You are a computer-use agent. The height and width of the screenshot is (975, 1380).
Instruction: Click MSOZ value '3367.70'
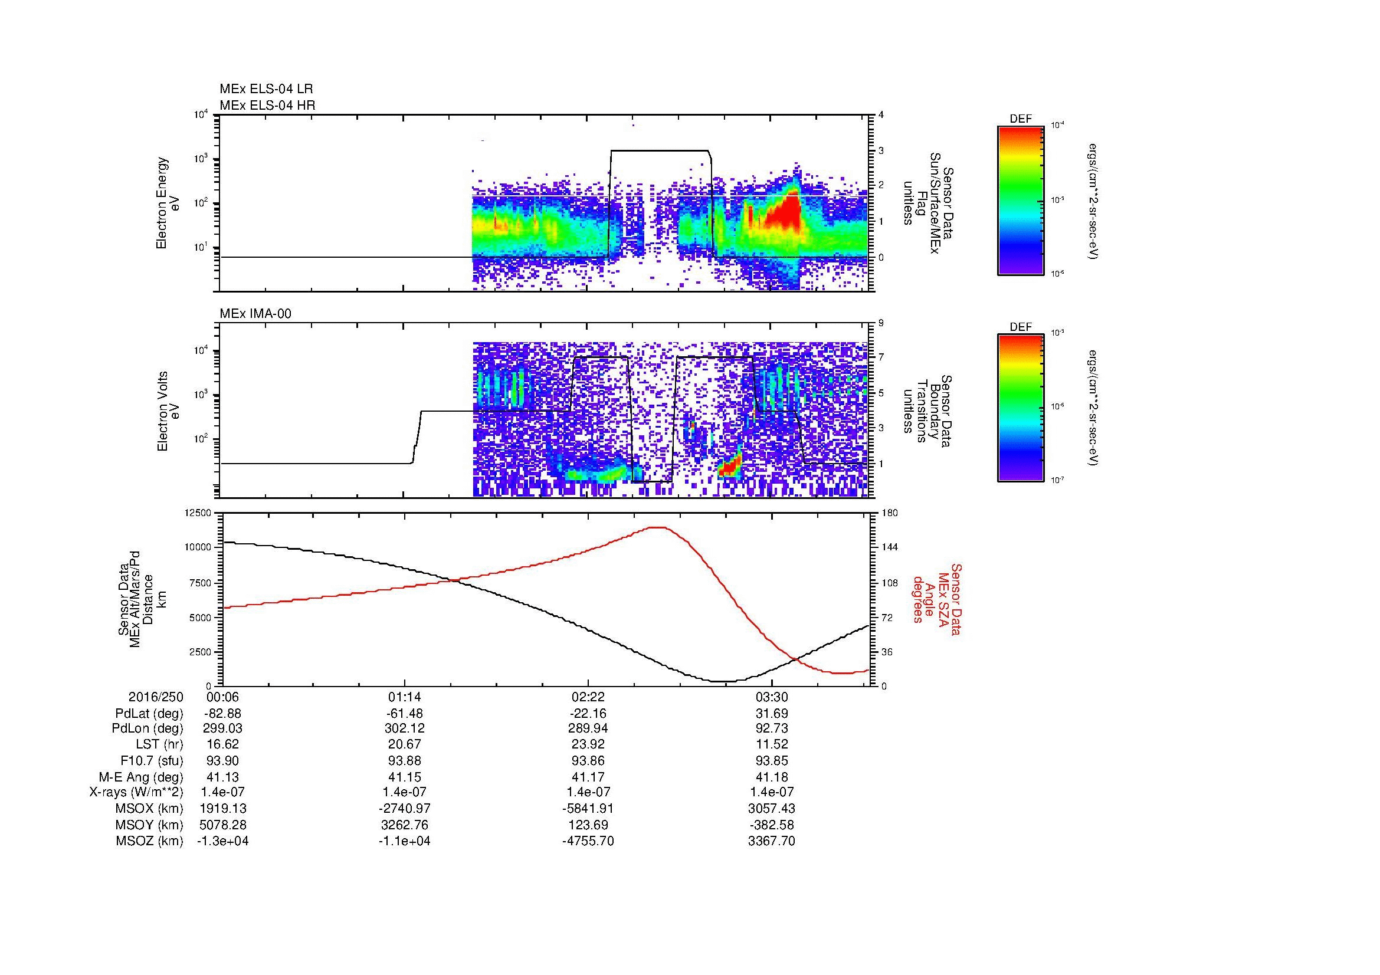pos(771,841)
